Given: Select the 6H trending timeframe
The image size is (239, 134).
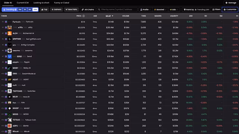Looking at the screenshot, I should tap(30, 10).
